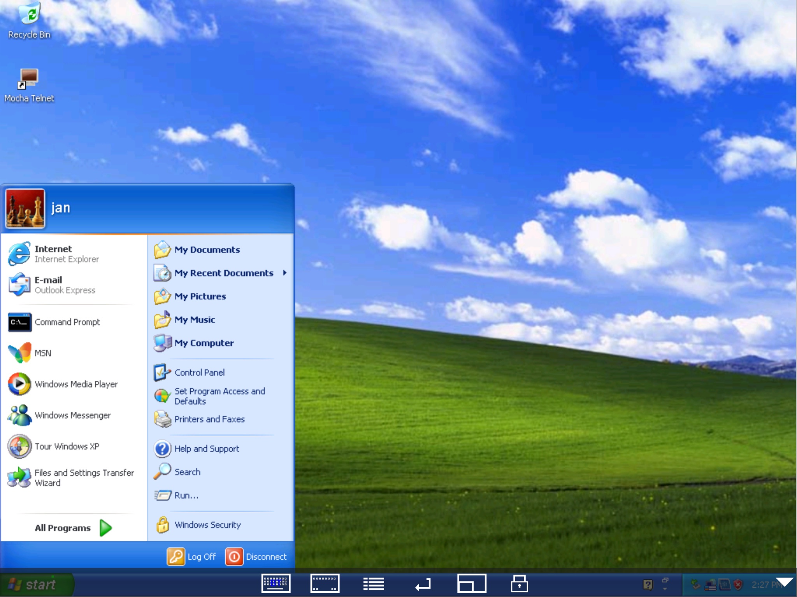Click the window resize icon in bottom toolbar
This screenshot has width=797, height=597.
click(472, 583)
